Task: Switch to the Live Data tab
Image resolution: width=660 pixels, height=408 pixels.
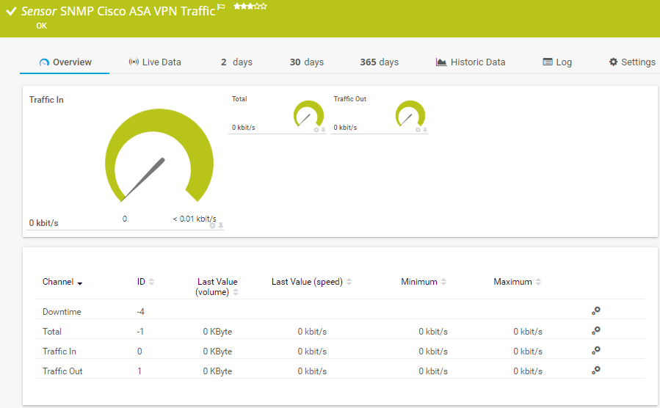Action: pyautogui.click(x=155, y=62)
